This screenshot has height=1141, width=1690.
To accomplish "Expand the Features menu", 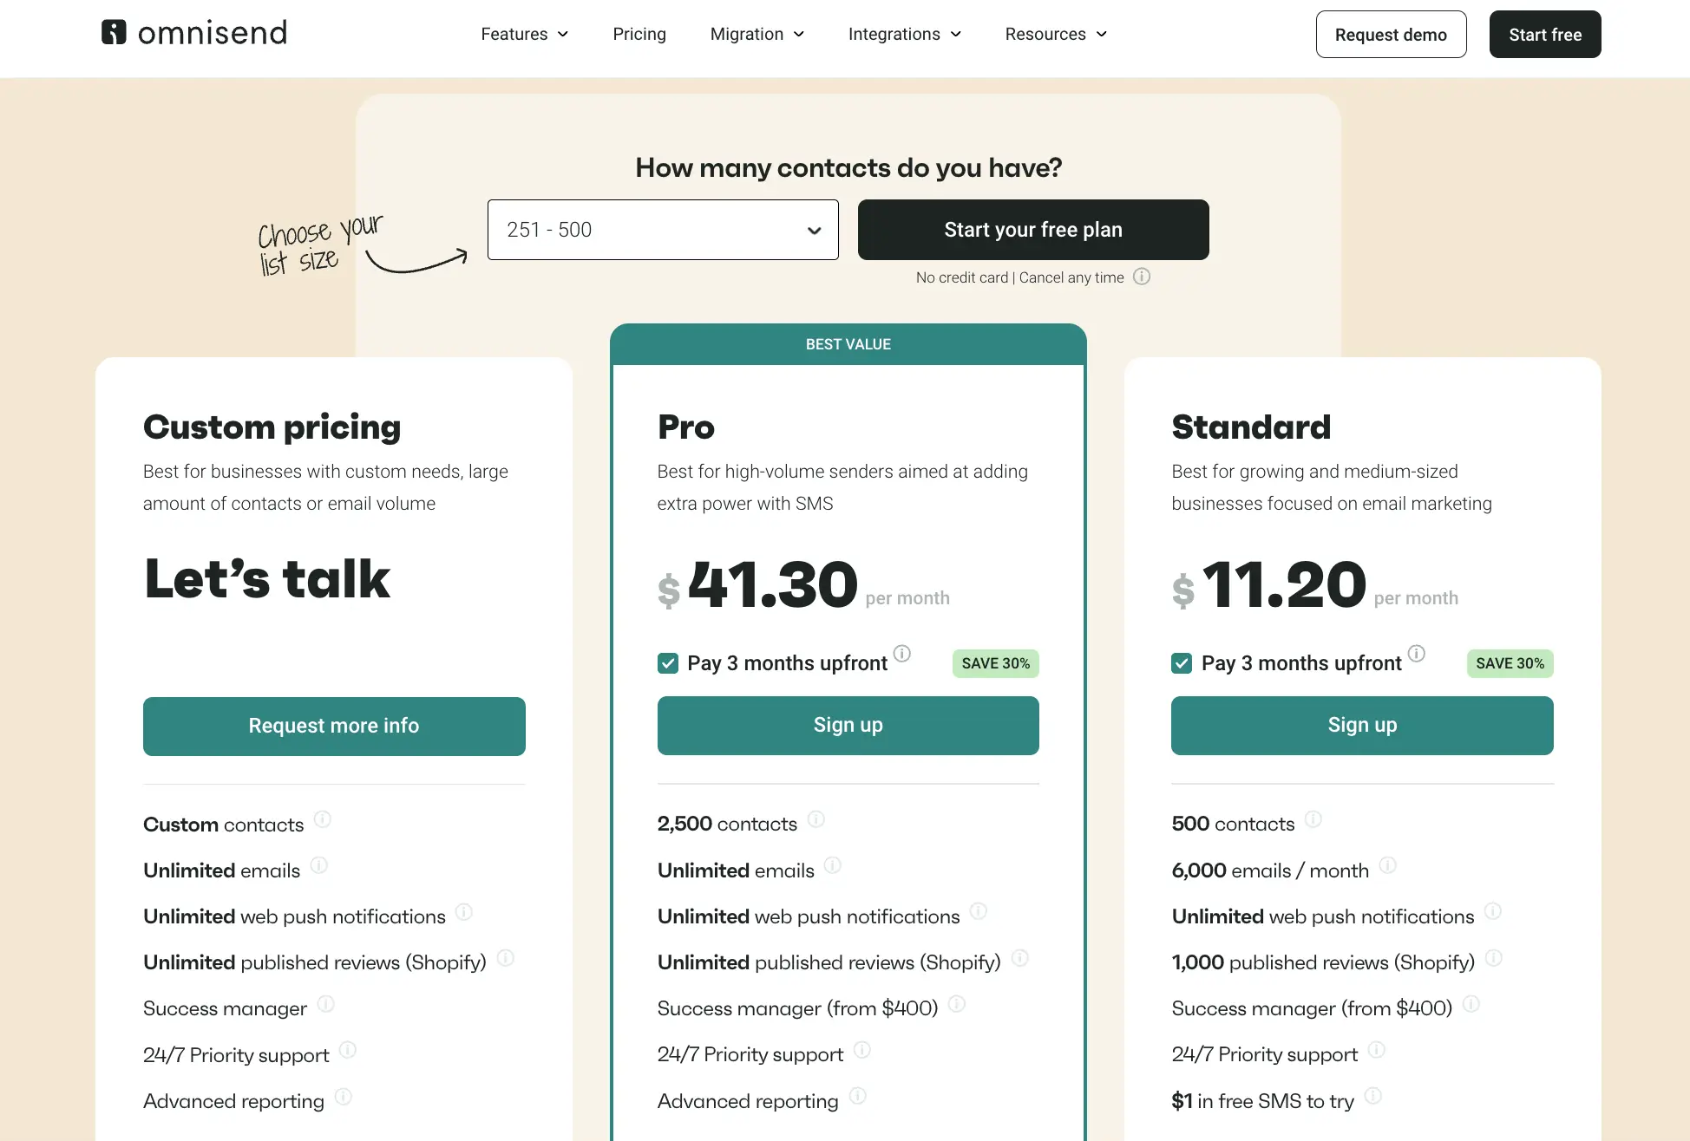I will (x=524, y=34).
